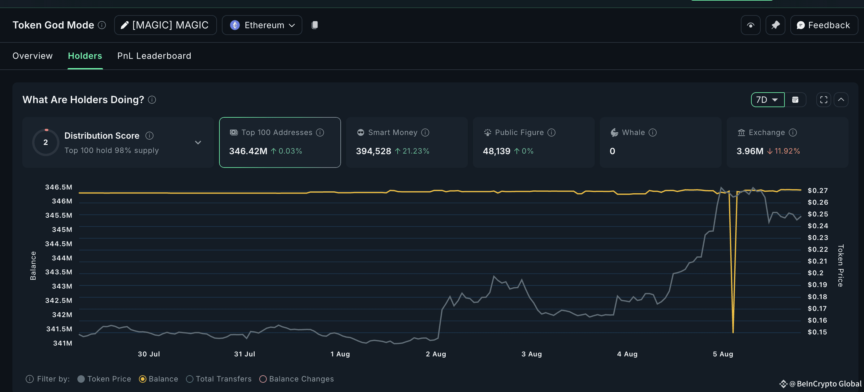
Task: Open the Ethereum chain dropdown
Action: click(x=262, y=25)
